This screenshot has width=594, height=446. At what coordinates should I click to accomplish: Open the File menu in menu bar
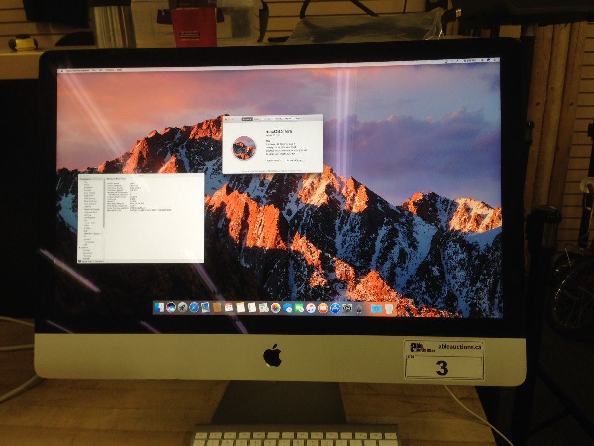click(93, 70)
